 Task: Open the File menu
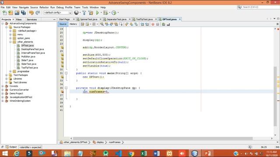point(3,7)
